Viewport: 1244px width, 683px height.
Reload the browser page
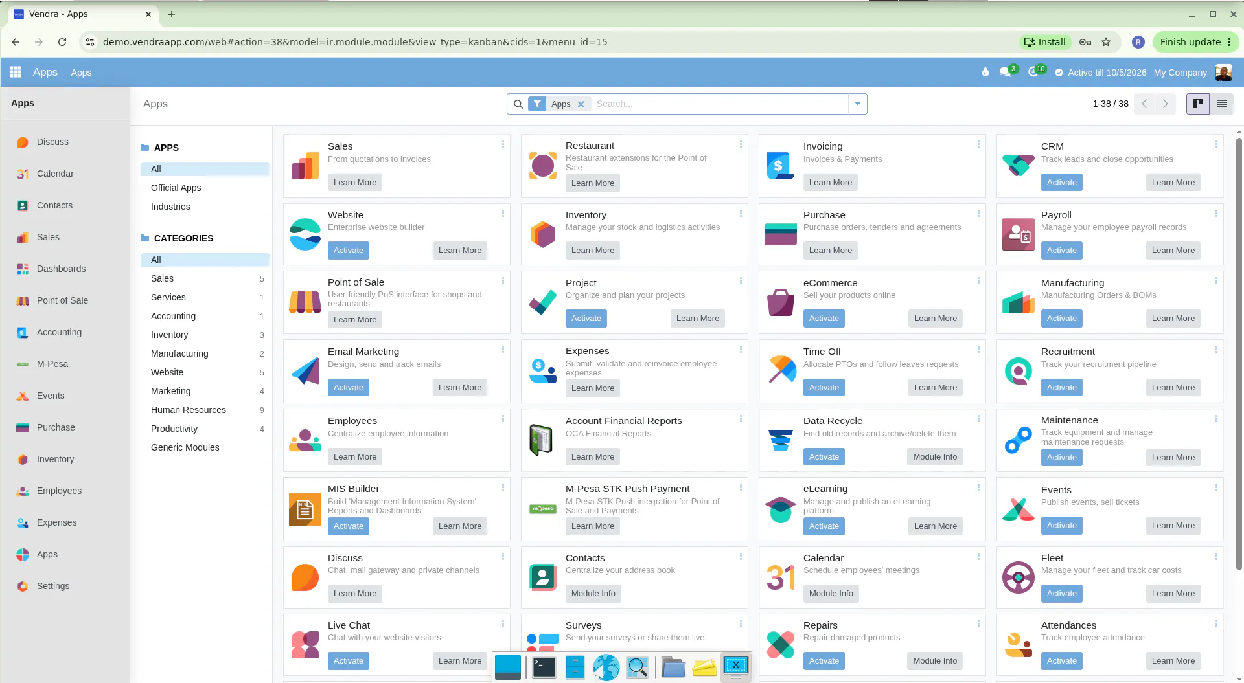[x=62, y=42]
